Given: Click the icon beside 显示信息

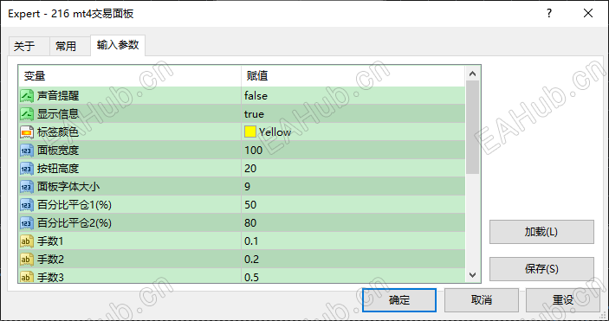Looking at the screenshot, I should pos(27,113).
